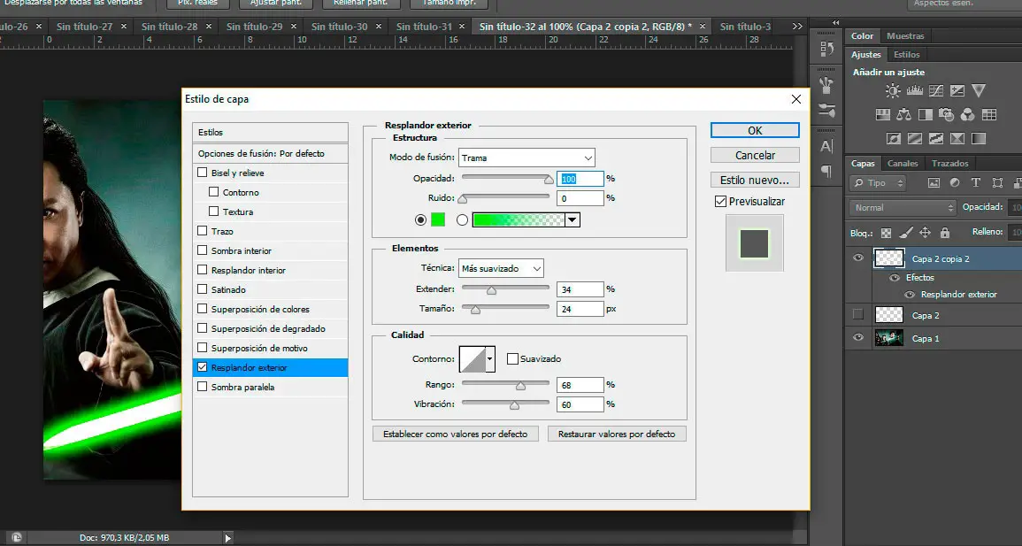
Task: Add a Curves adjustment
Action: point(936,91)
